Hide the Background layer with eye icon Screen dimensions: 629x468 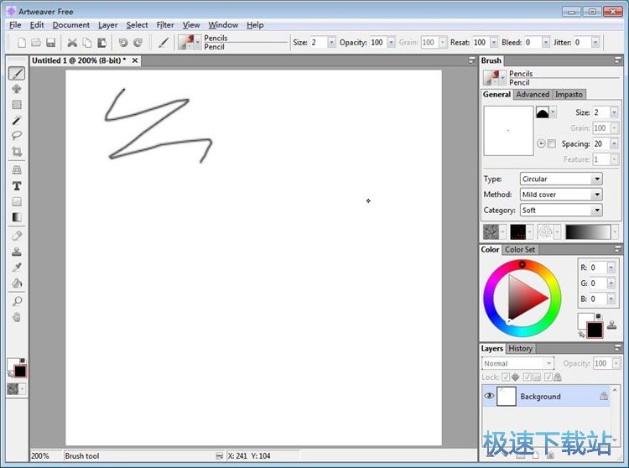tap(489, 396)
